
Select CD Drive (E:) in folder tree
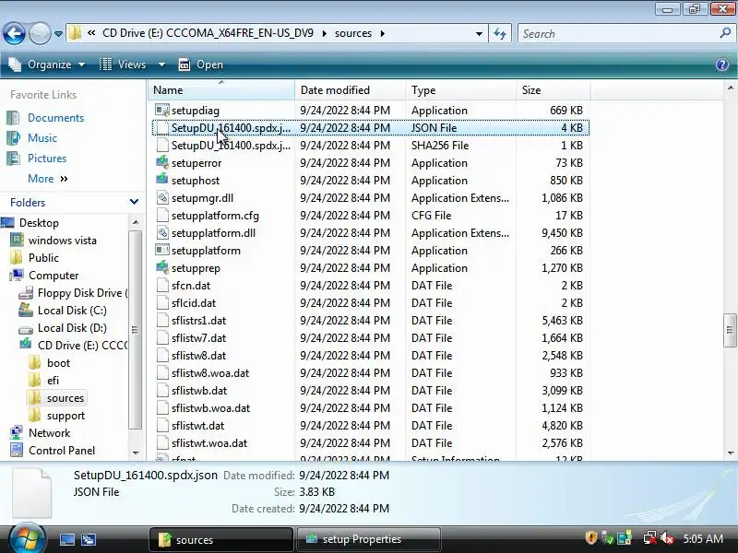(x=82, y=346)
